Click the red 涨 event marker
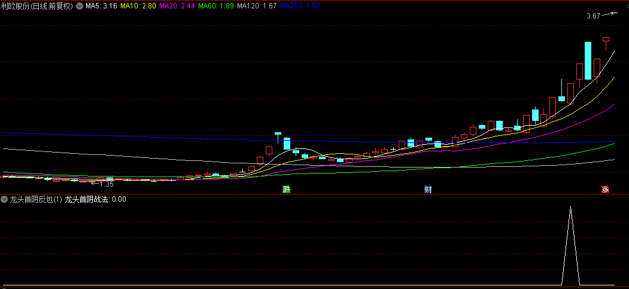Viewport: 629px width, 289px height. click(x=605, y=190)
